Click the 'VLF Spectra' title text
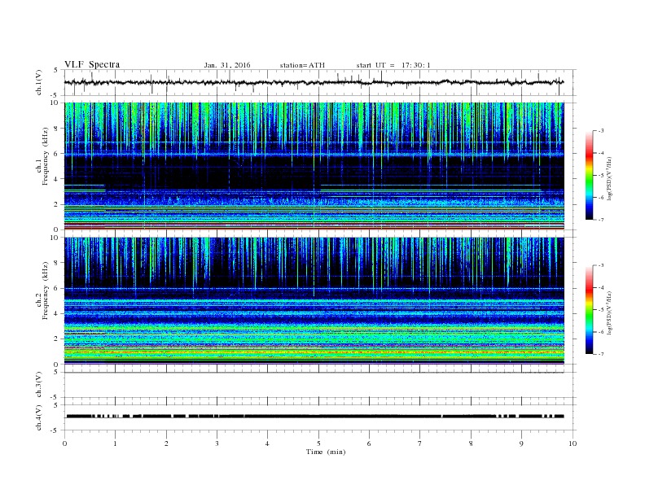The image size is (645, 498). [x=92, y=64]
